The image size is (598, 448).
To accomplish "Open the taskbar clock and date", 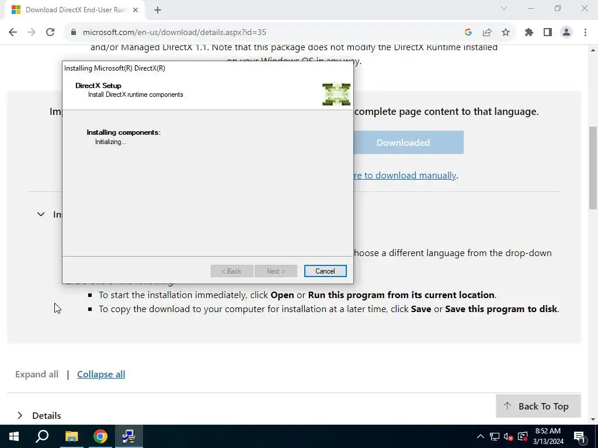I will tap(548, 436).
